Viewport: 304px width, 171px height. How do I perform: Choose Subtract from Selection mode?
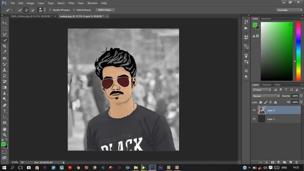tap(33, 10)
